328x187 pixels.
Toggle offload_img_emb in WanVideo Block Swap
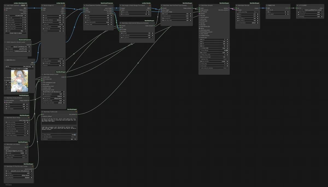[x=17, y=124]
